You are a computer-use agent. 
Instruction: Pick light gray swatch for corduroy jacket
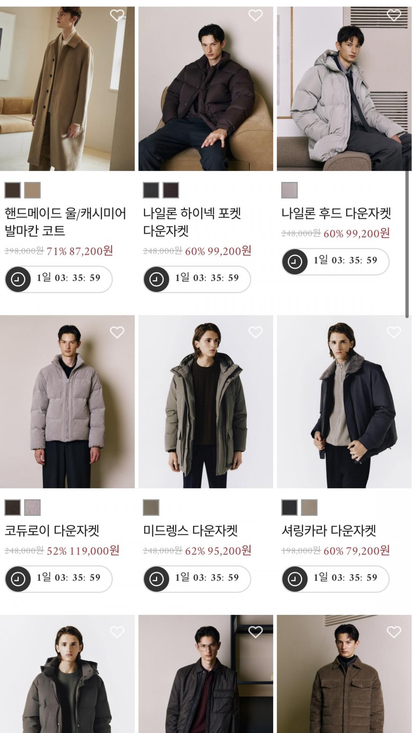click(32, 508)
